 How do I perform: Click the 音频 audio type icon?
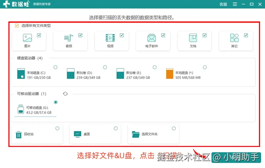pos(69,38)
